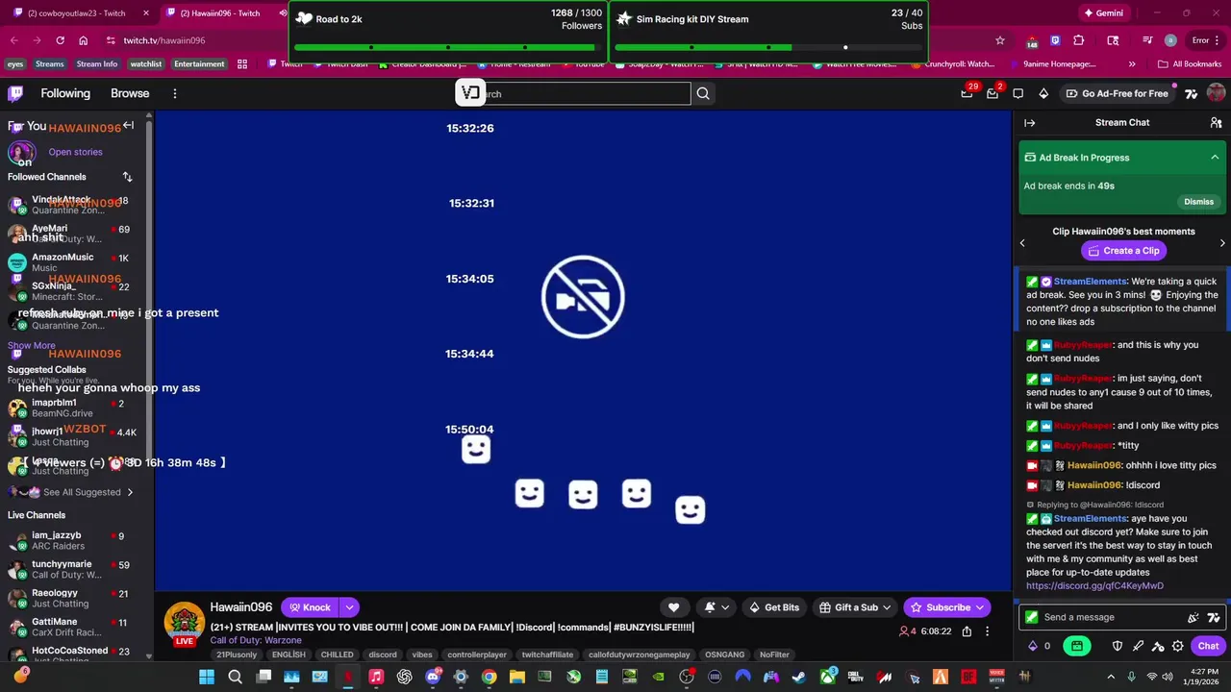Open the 7TV icon in top nav
1231x692 pixels.
coord(1191,93)
